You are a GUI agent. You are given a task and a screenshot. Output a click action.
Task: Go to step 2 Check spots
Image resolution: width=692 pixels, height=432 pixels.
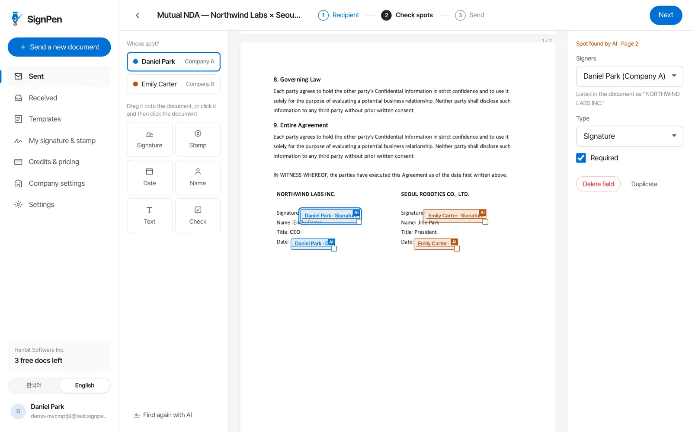(407, 15)
